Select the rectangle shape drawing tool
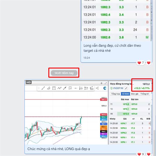The width and height of the screenshot is (156, 156). 54,88
